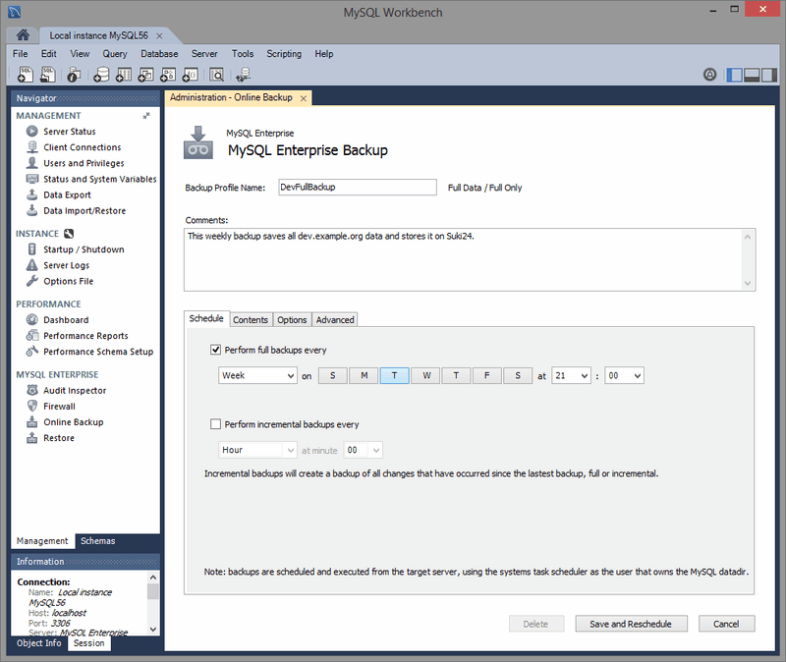Click the create new table toolbar icon
786x662 pixels.
[x=124, y=75]
